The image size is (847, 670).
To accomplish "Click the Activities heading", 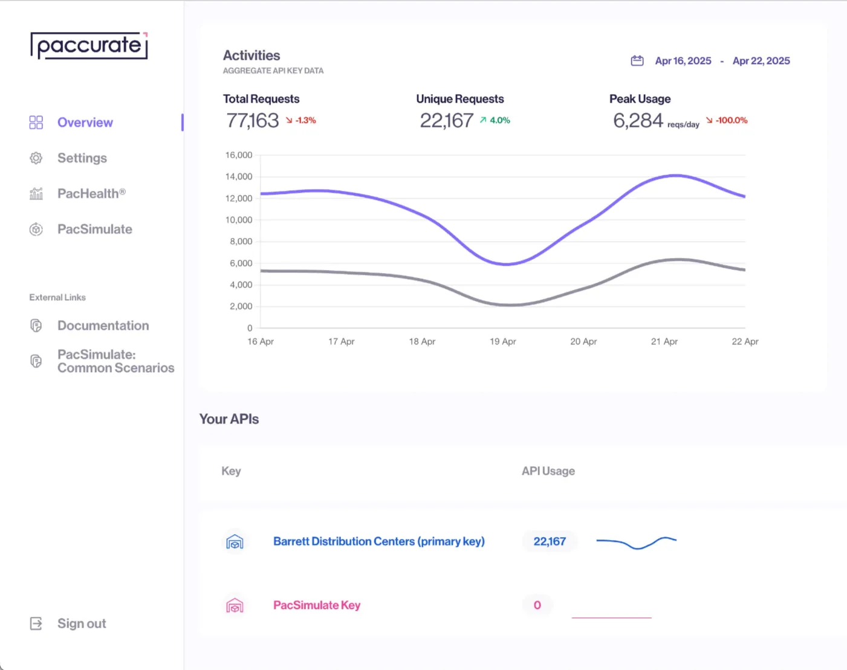I will coord(252,56).
